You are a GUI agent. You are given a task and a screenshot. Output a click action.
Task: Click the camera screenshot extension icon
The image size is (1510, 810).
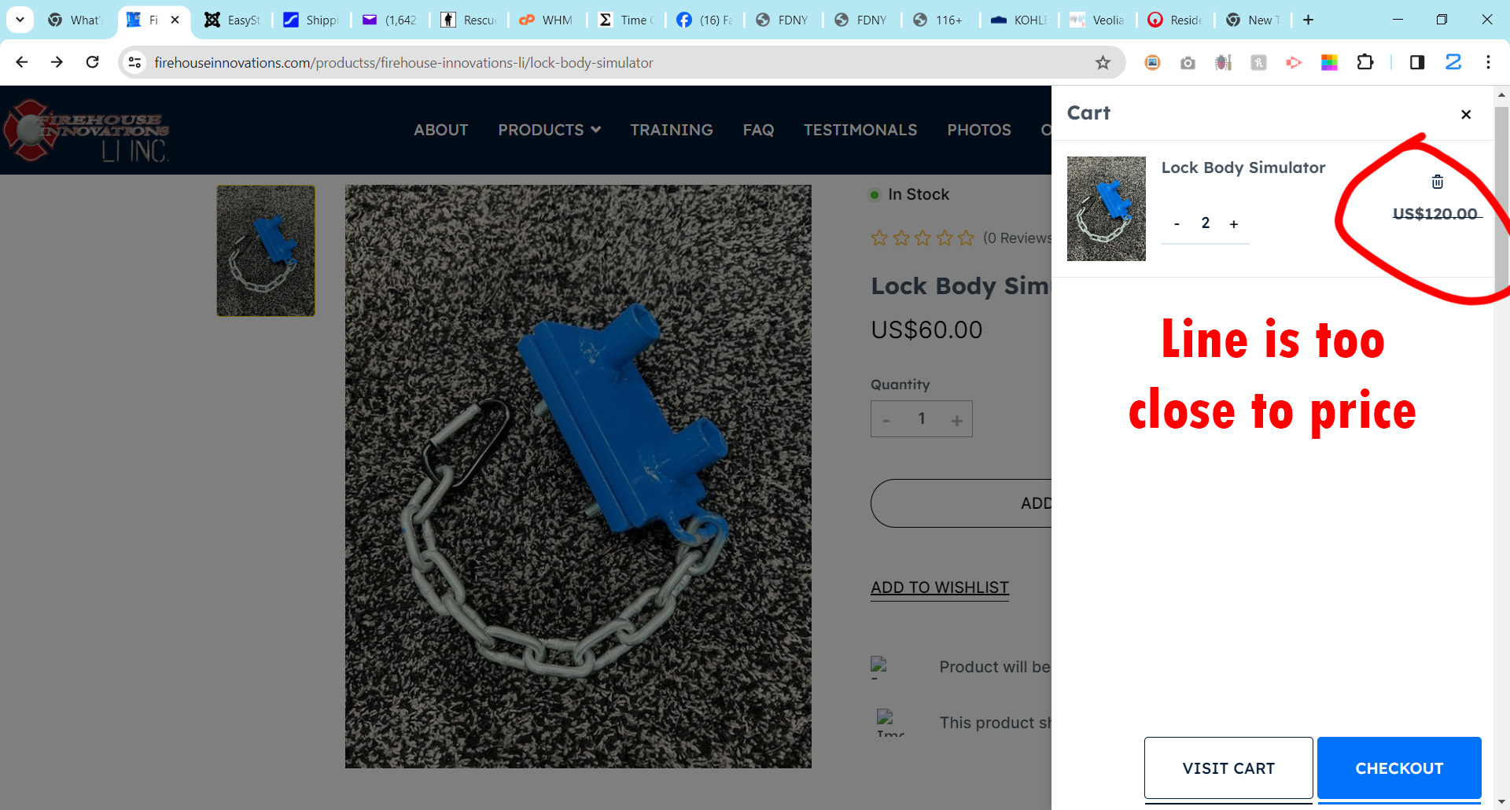pyautogui.click(x=1188, y=63)
